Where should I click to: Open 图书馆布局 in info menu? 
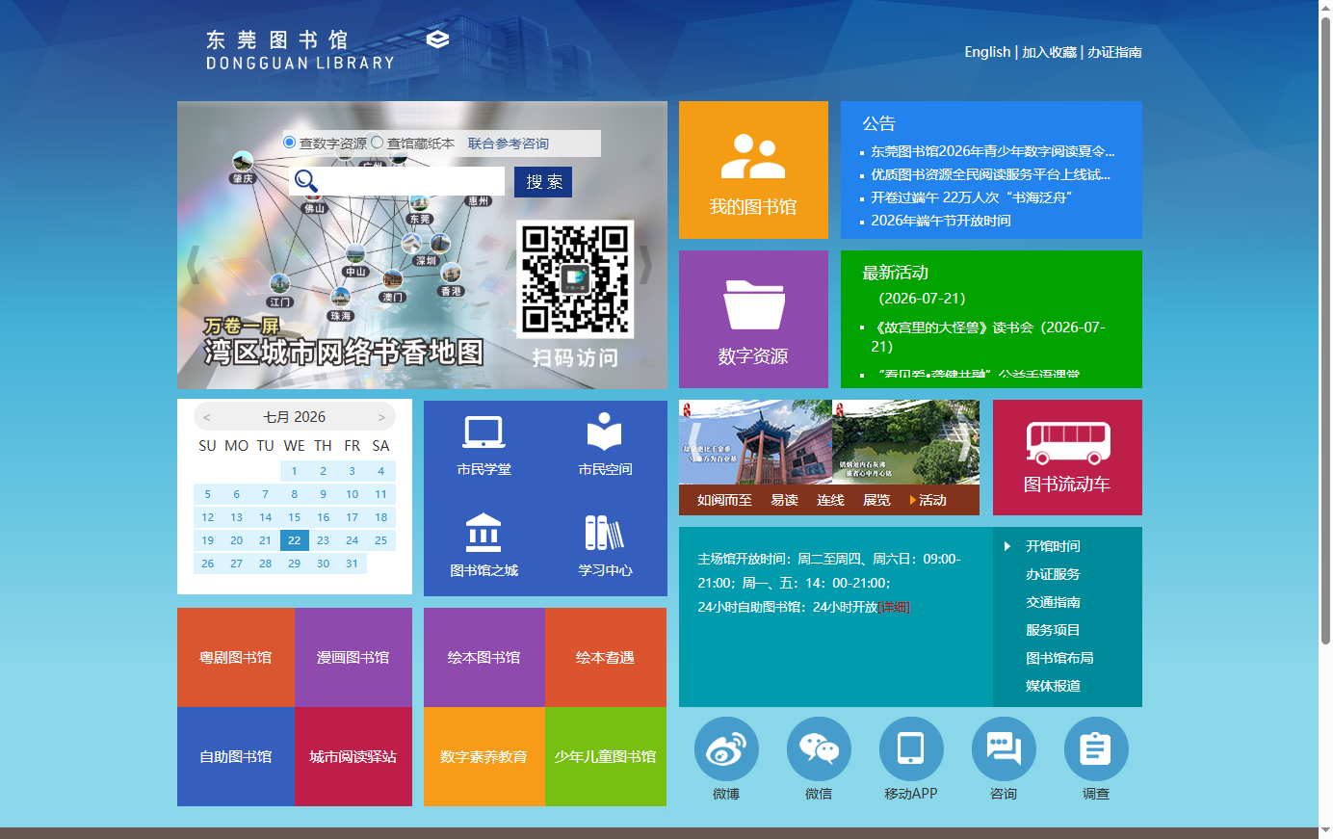1059,658
